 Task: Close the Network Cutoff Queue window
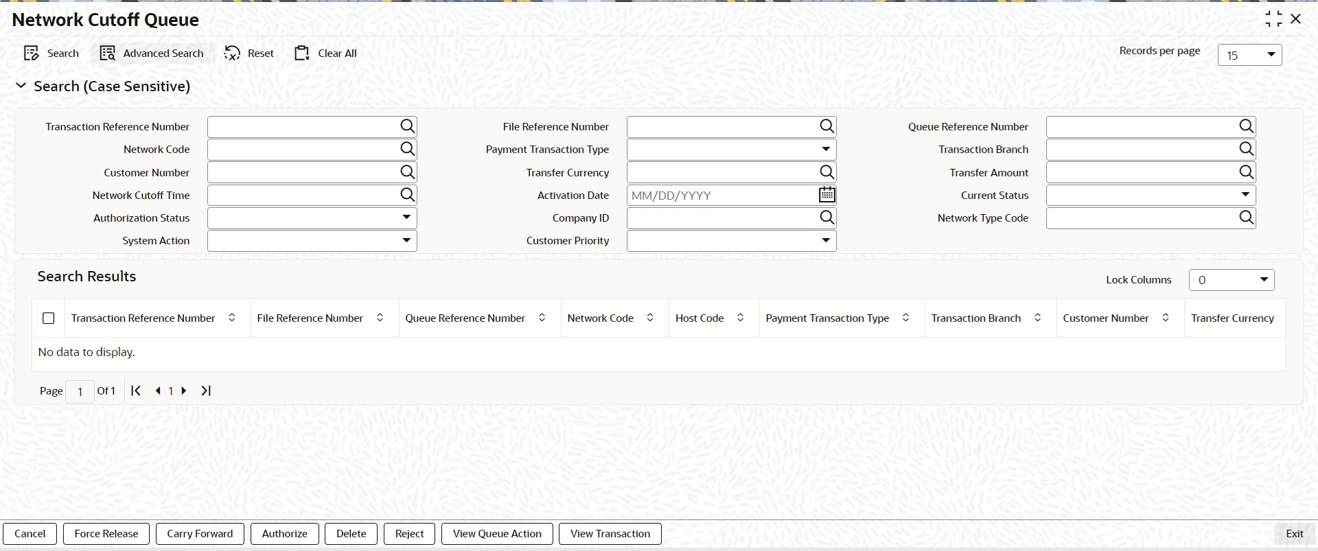[1296, 19]
